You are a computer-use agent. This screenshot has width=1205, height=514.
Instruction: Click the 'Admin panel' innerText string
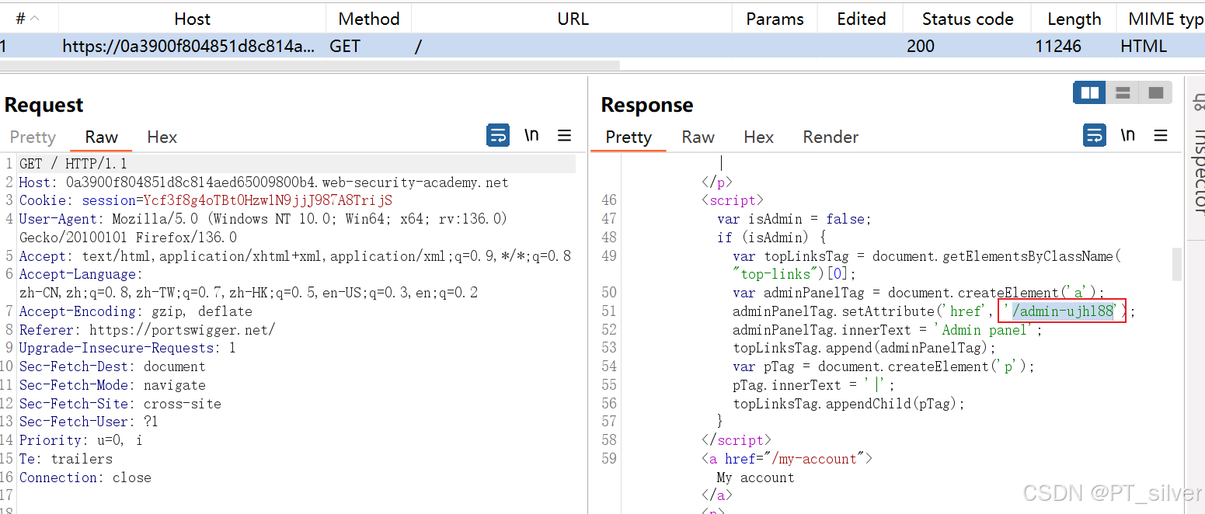point(984,330)
